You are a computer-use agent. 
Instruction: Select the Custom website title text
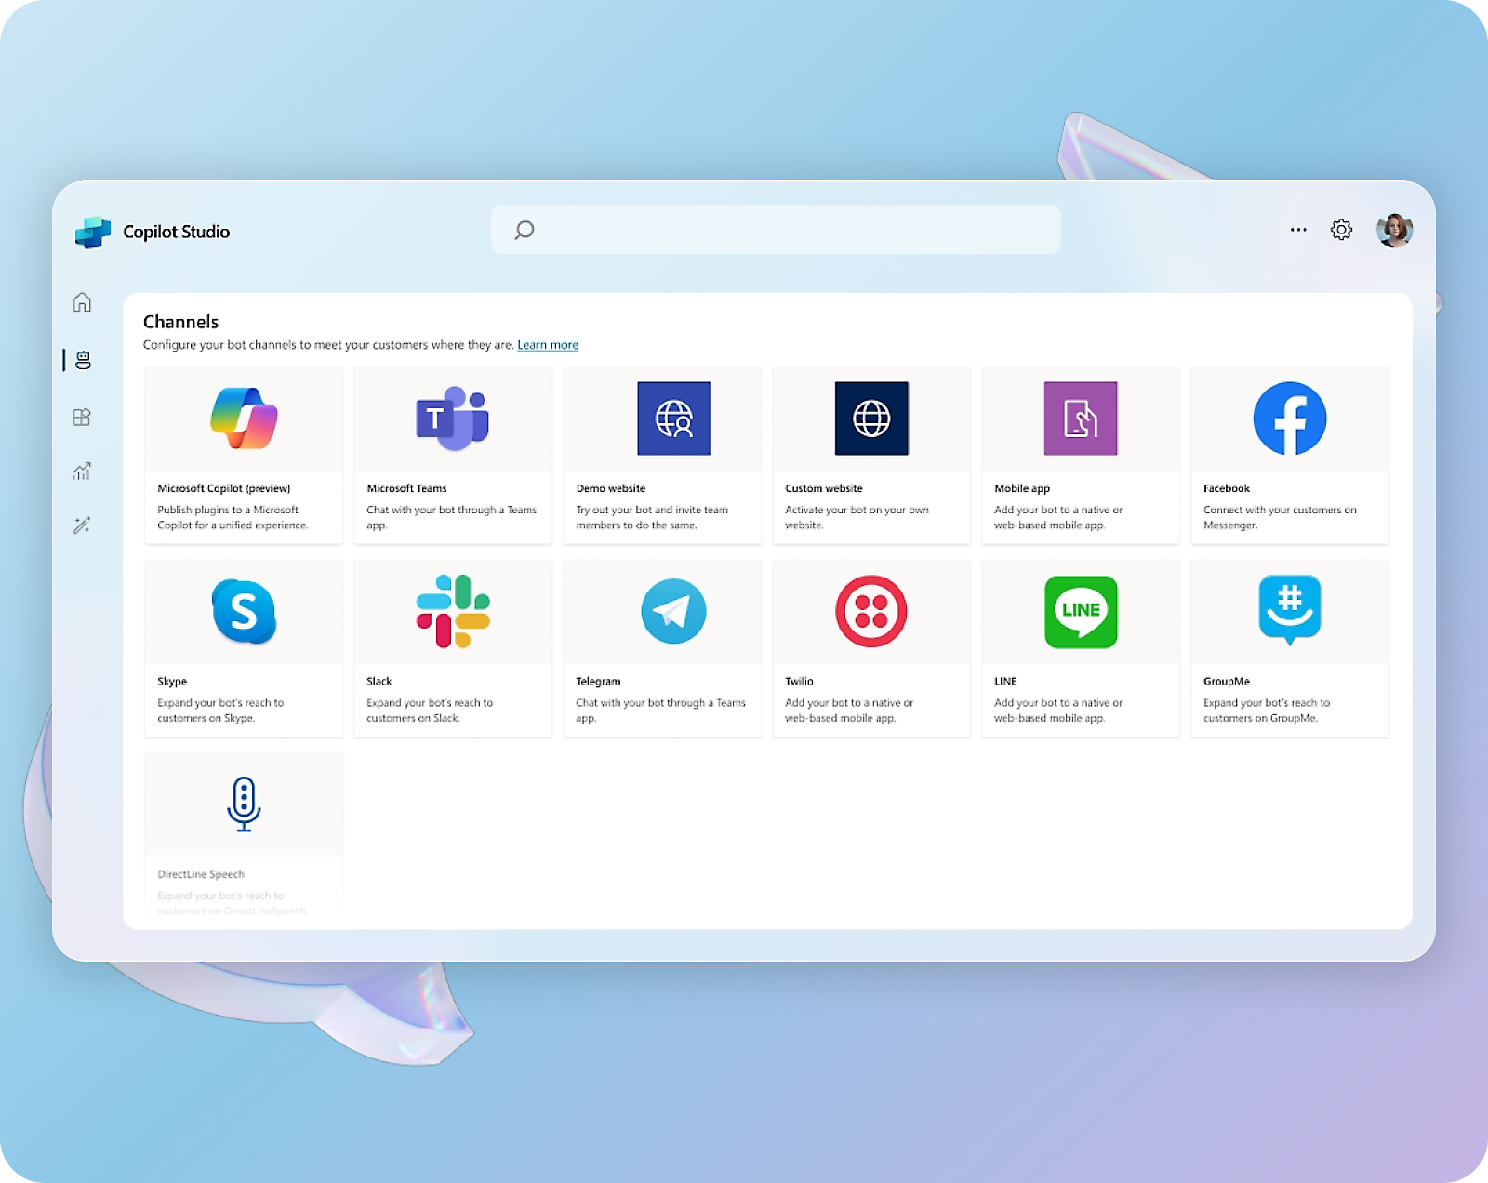[824, 488]
